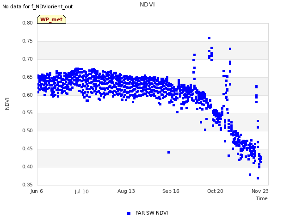
Task: Click the 'No data for f_NDVIorient_out' message
Action: pyautogui.click(x=37, y=6)
